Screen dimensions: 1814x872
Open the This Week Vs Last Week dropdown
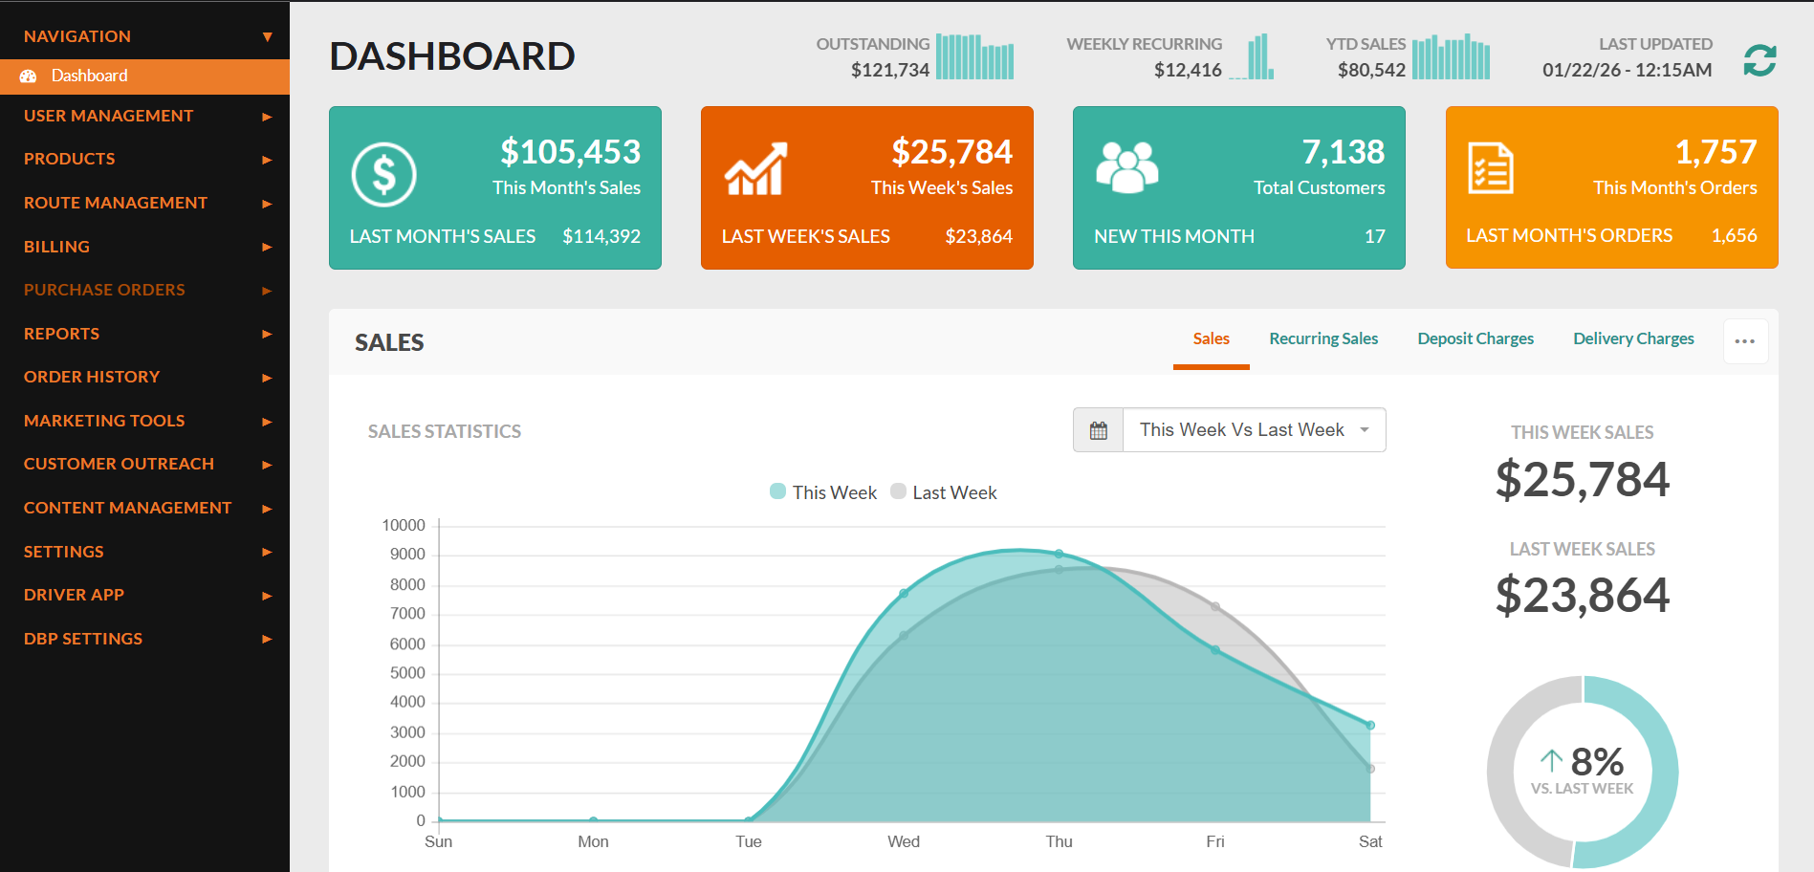(x=1253, y=429)
